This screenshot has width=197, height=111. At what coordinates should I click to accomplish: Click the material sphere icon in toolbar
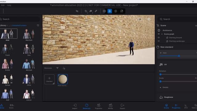104,11
